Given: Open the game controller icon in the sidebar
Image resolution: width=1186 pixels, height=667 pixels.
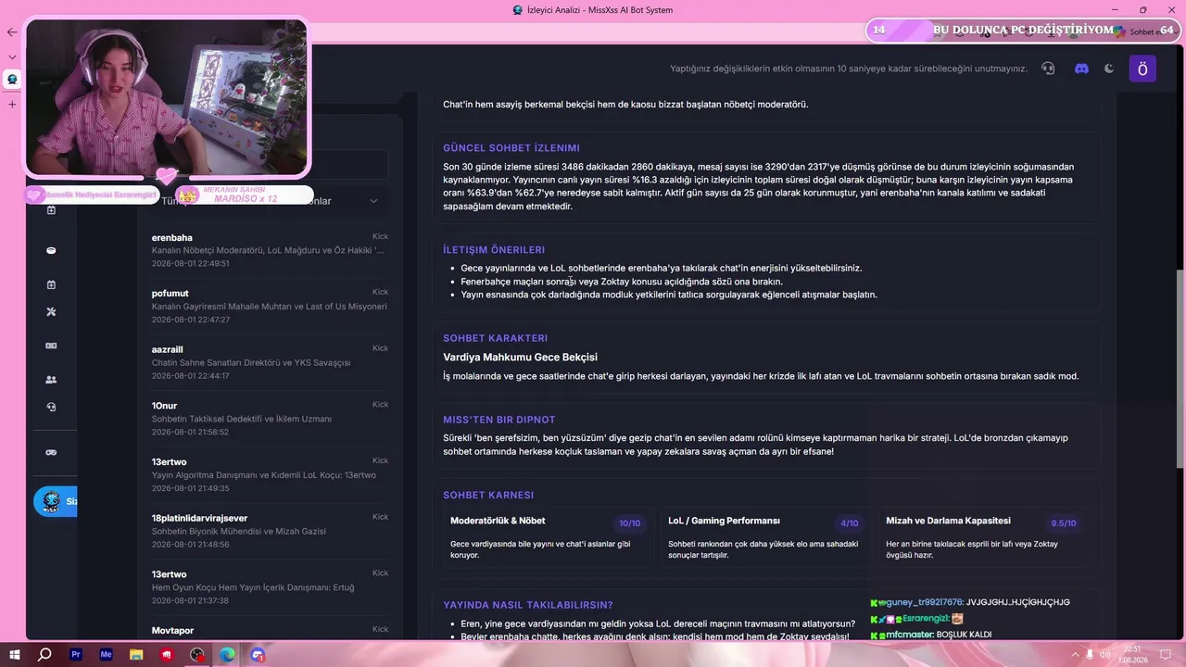Looking at the screenshot, I should pos(51,452).
